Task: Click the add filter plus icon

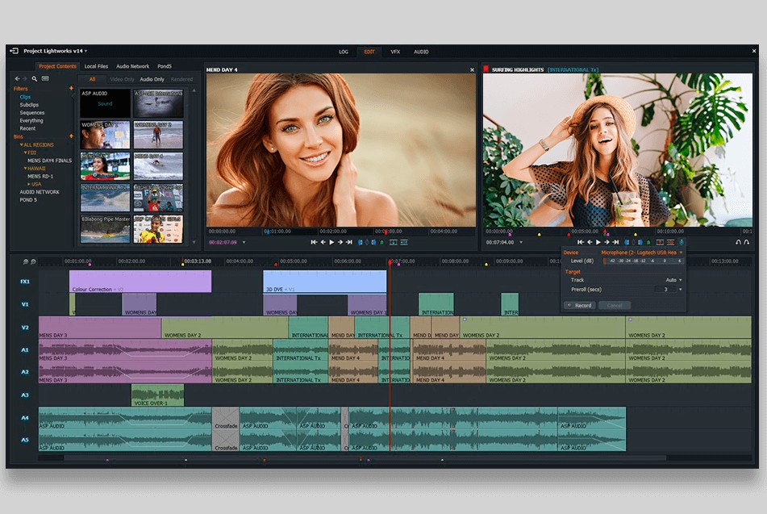Action: click(x=71, y=89)
